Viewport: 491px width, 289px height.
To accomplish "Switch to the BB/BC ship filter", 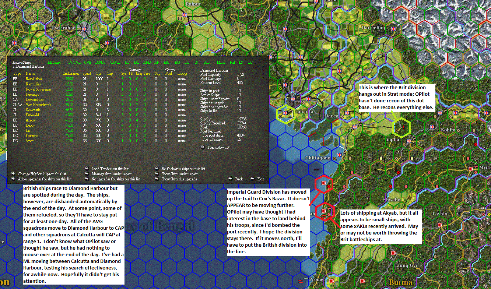I will point(101,63).
